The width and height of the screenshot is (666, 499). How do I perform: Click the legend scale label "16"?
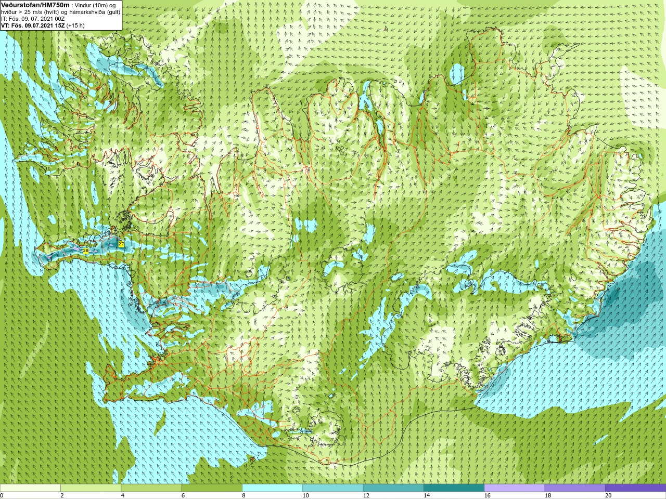[487, 495]
